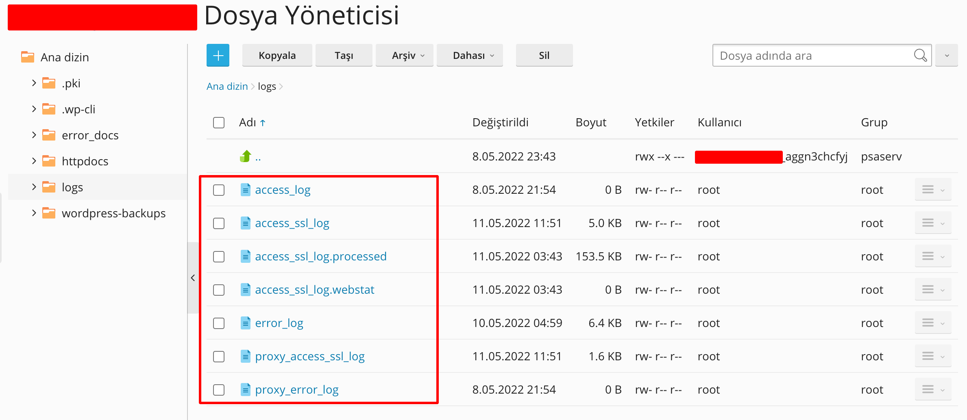Sort by the Kullanıcı column header
Image resolution: width=967 pixels, height=420 pixels.
(x=719, y=122)
